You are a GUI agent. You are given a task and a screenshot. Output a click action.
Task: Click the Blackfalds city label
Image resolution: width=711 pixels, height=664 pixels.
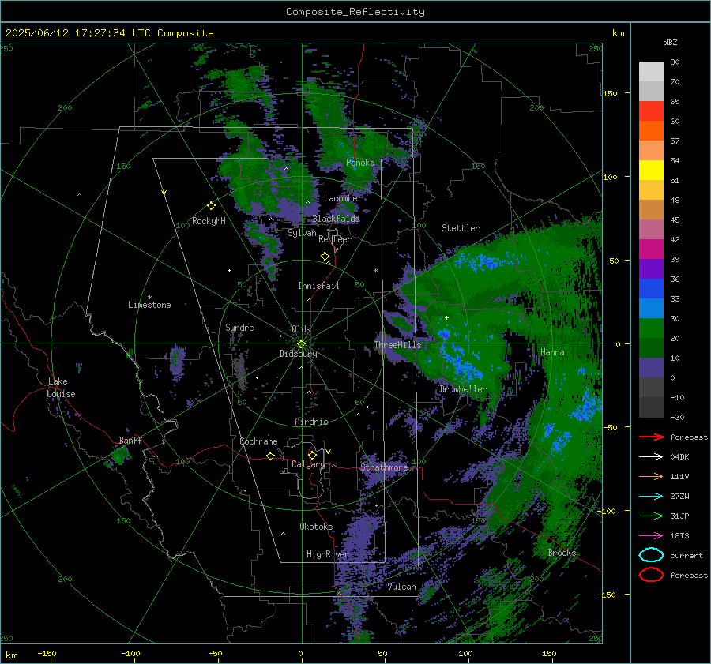coord(336,219)
